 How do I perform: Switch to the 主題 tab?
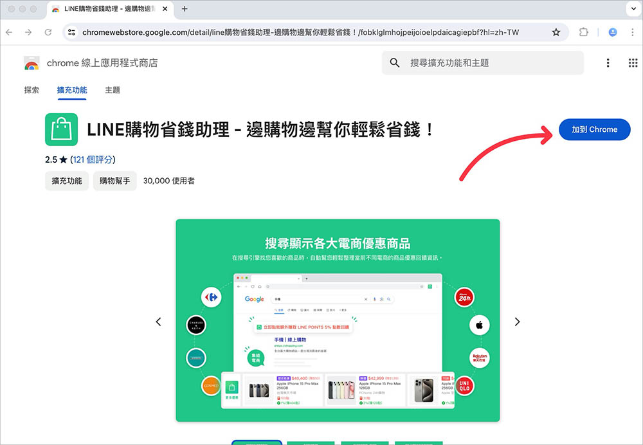(x=113, y=90)
